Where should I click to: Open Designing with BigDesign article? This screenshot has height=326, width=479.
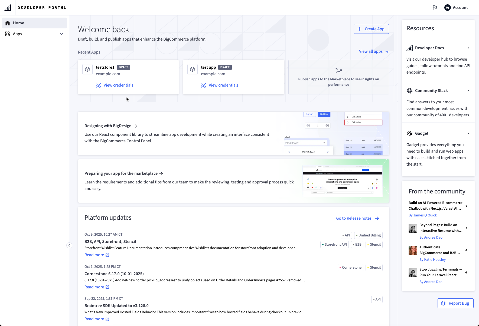point(111,126)
